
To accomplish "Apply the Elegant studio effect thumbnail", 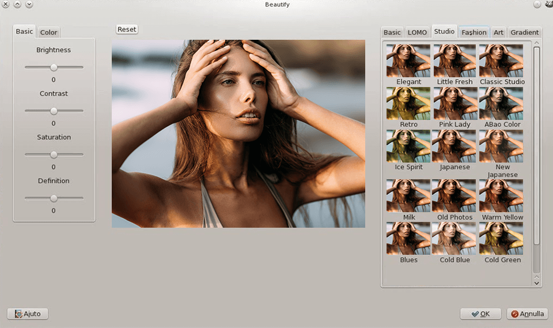I will [x=408, y=61].
